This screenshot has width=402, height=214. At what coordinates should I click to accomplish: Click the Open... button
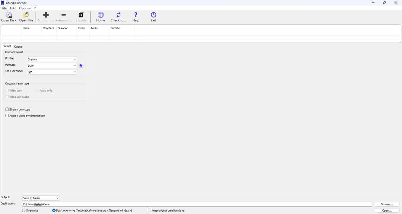pos(387,211)
